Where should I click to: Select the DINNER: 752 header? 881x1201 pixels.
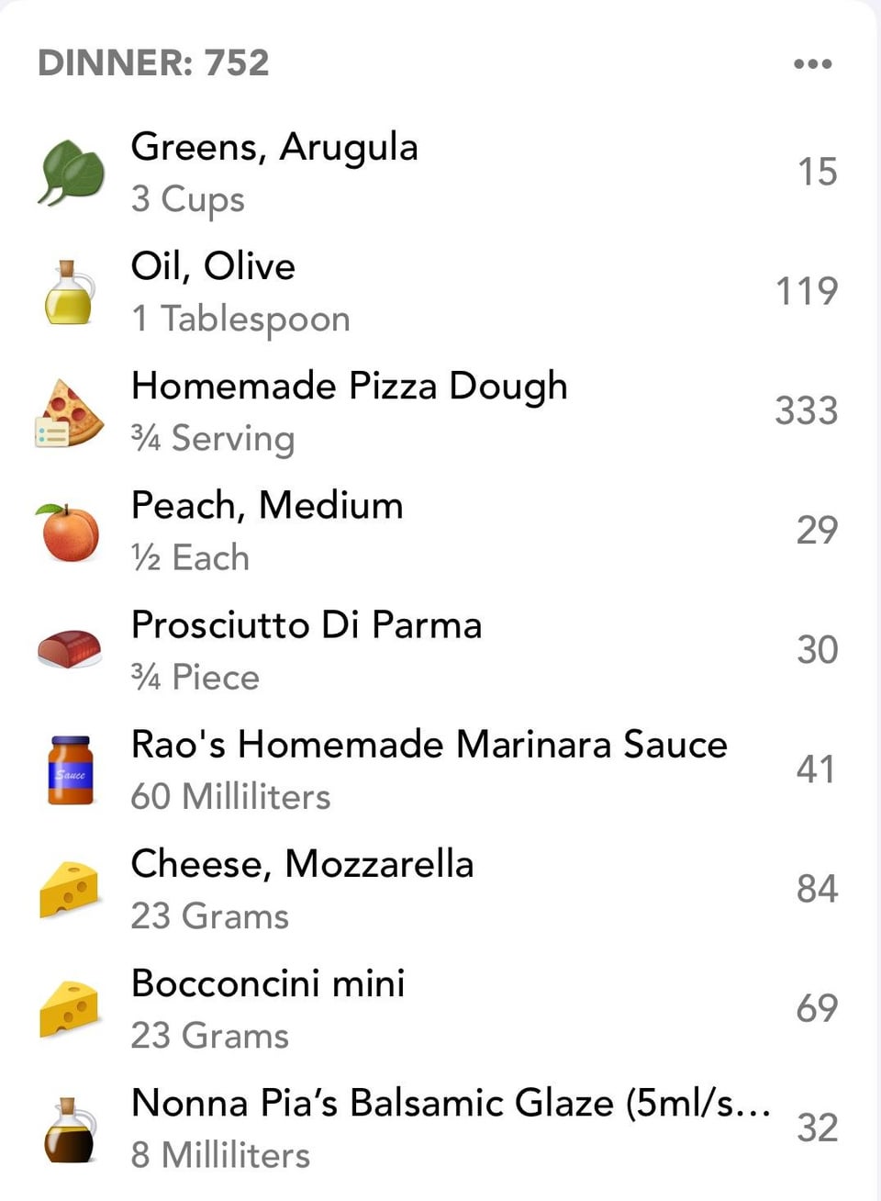pyautogui.click(x=153, y=63)
